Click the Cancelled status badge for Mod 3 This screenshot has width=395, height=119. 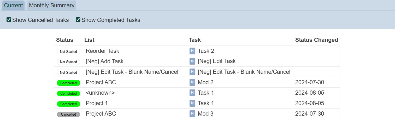[x=68, y=114]
